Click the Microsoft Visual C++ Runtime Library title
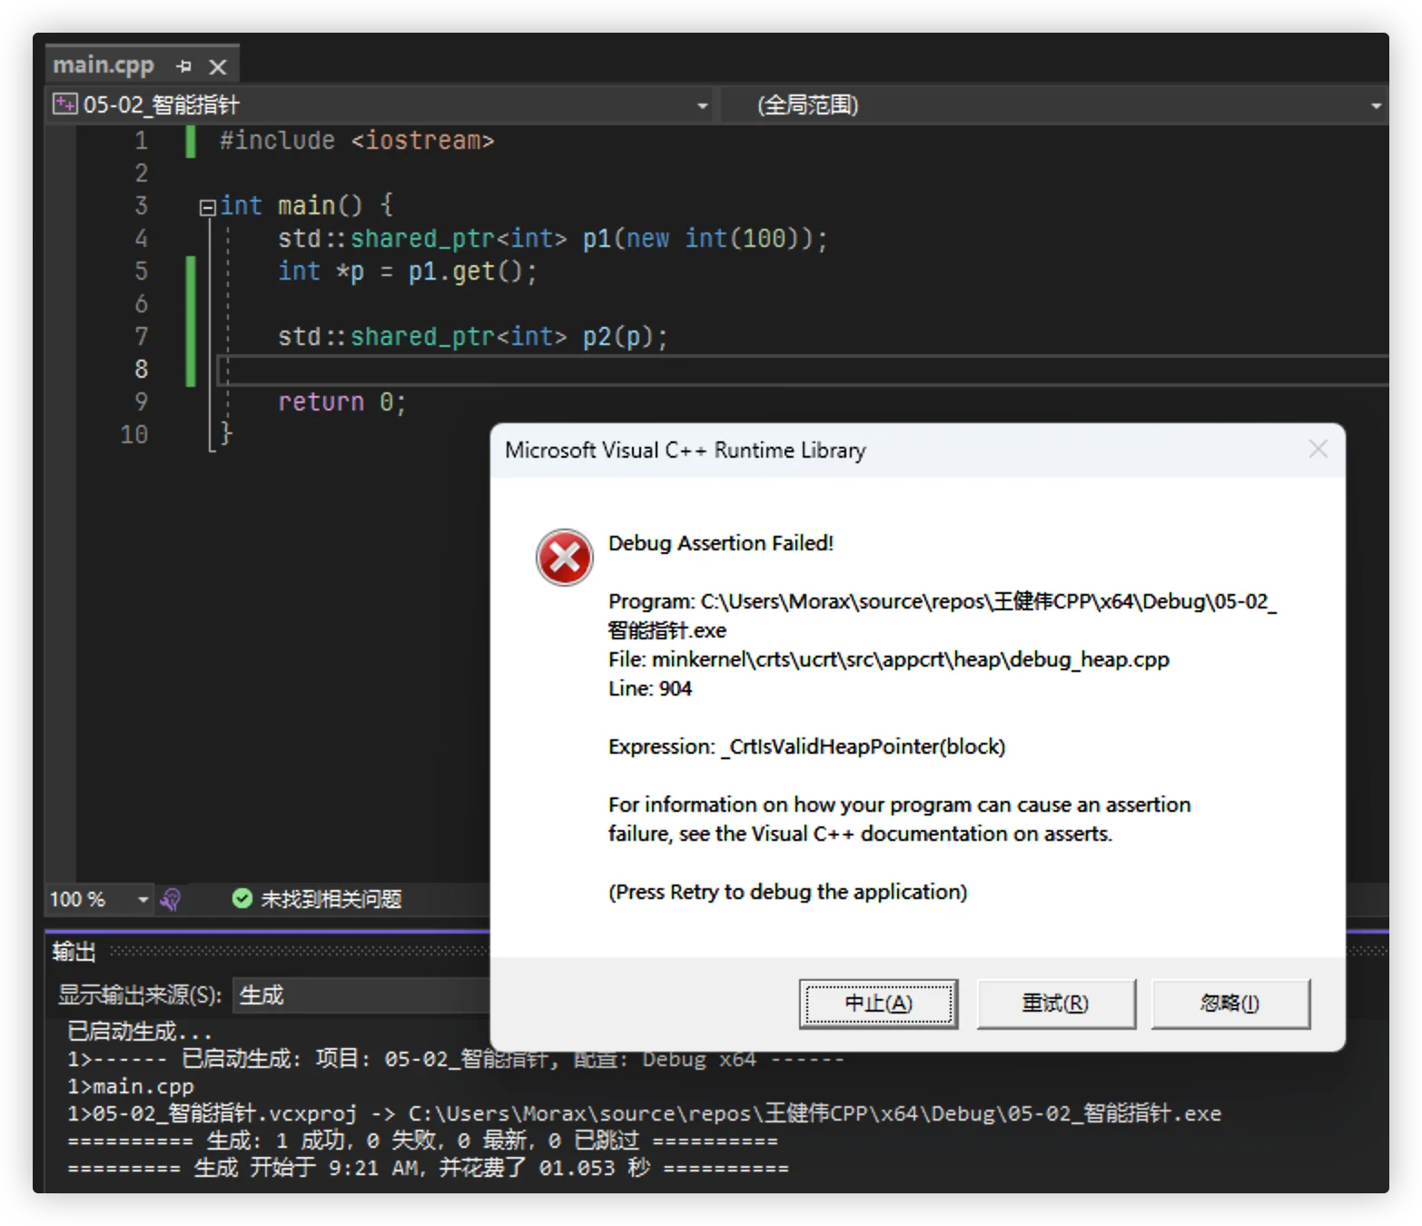Screen dimensions: 1422x1226 click(x=686, y=450)
